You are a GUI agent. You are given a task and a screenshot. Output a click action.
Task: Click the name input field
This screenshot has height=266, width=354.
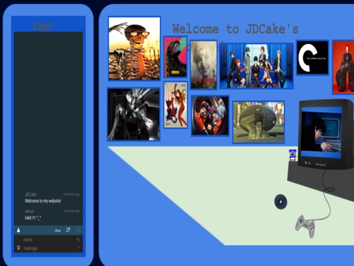point(49,240)
